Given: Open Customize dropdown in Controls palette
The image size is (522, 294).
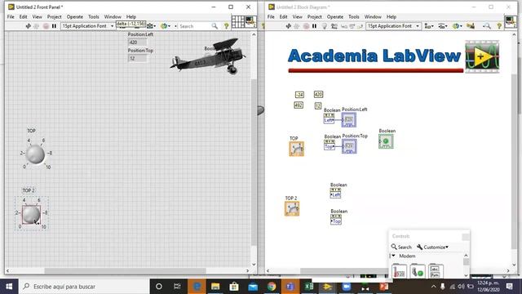Looking at the screenshot, I should click(x=433, y=247).
